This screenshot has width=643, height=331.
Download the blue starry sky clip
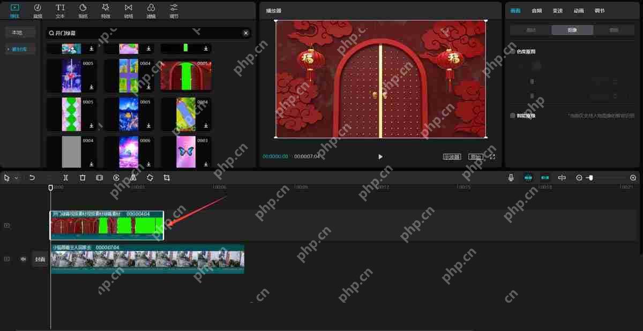pyautogui.click(x=149, y=126)
